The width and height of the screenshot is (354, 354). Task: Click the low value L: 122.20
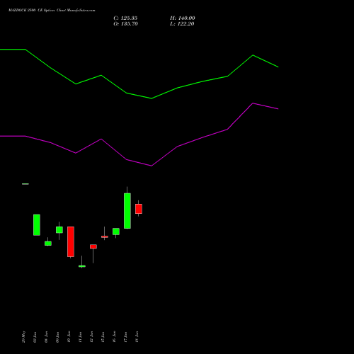pyautogui.click(x=182, y=24)
